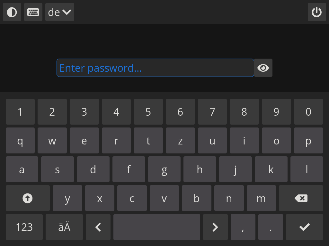Switch to the 'äÄ' special characters layer
This screenshot has width=329, height=246.
tap(64, 227)
